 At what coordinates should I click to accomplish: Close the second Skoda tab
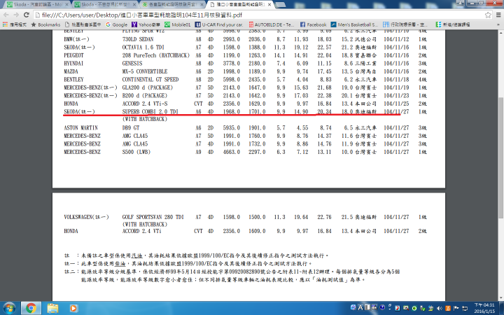click(134, 4)
